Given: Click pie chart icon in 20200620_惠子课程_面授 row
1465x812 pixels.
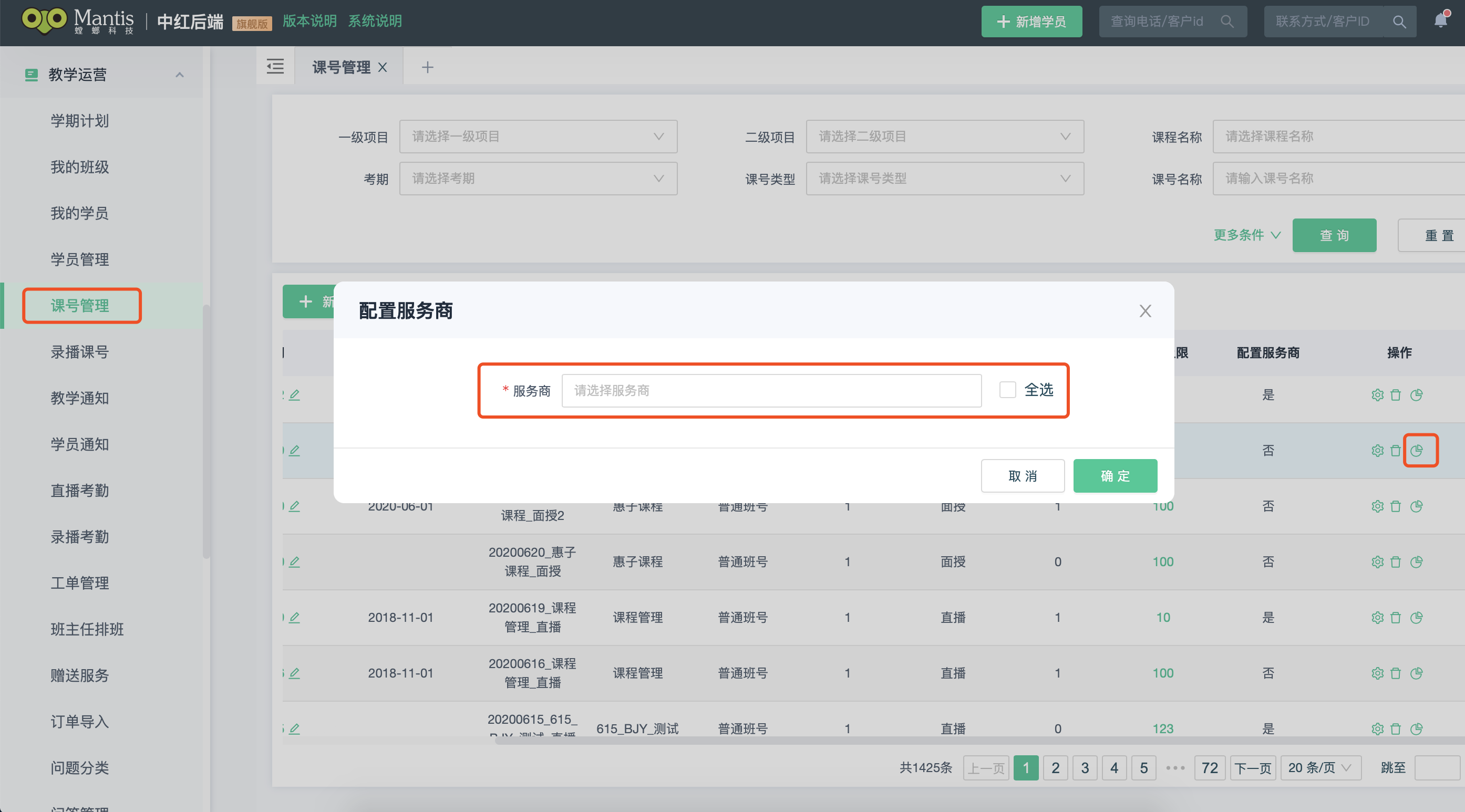Looking at the screenshot, I should 1416,562.
